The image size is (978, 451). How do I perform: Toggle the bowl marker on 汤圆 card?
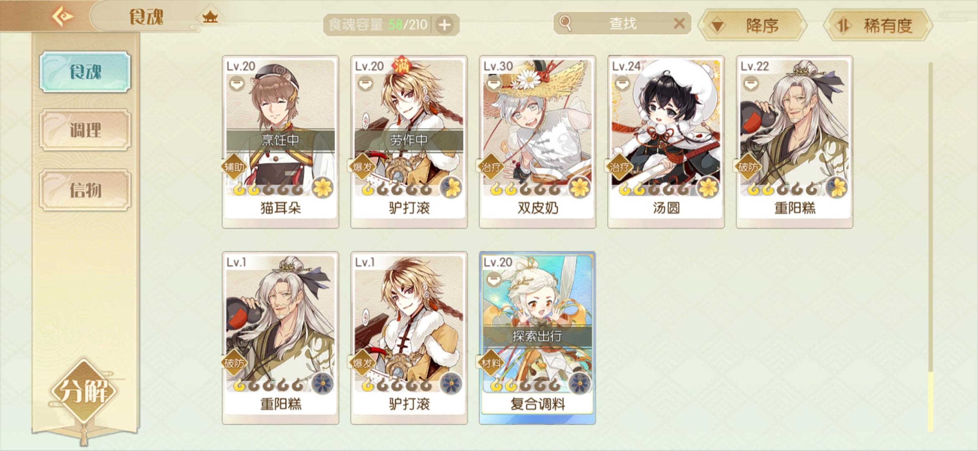[x=622, y=84]
